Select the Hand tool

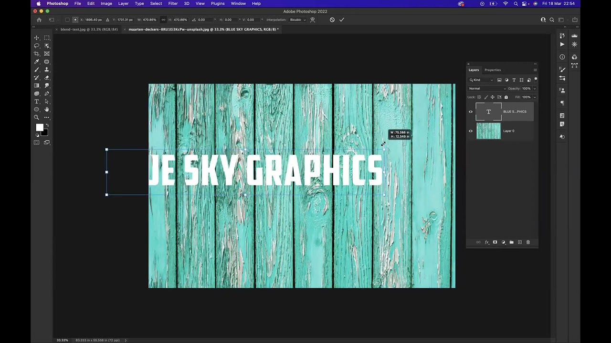(x=47, y=110)
